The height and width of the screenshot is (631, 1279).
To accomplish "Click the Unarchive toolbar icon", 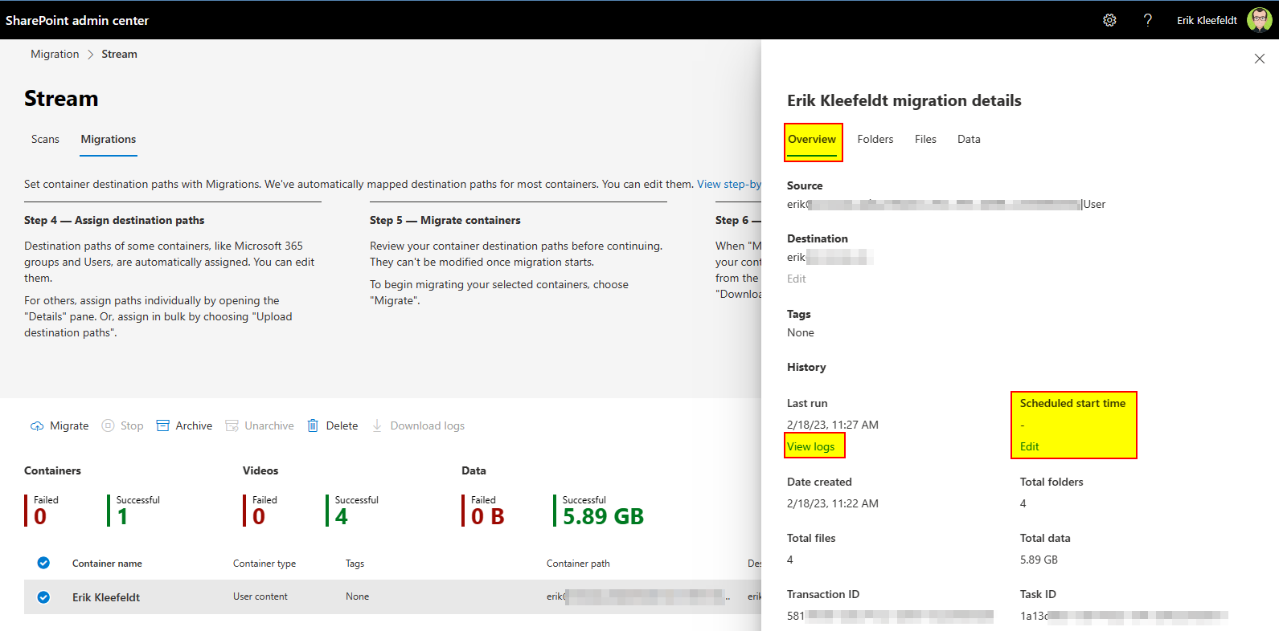I will coord(232,426).
